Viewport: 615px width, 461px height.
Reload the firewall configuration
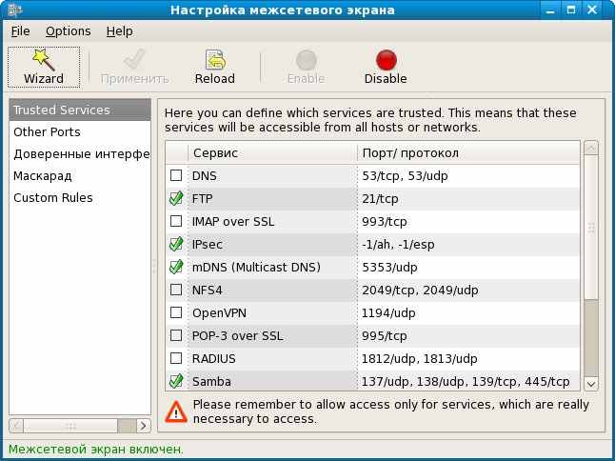click(215, 68)
